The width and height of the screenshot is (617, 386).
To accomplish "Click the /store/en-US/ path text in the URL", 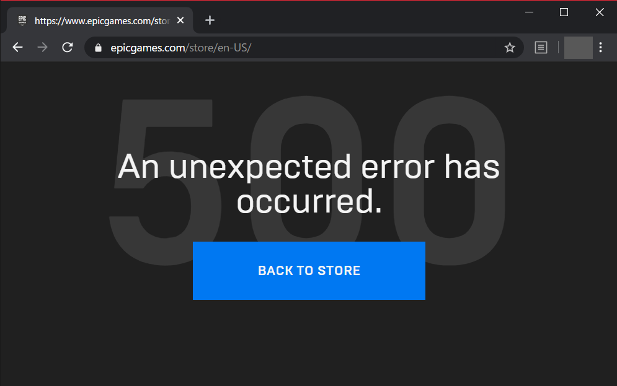I will click(218, 48).
